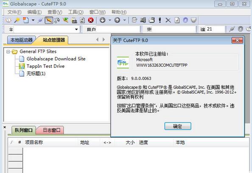Open the 帮助(H) menu
The image size is (252, 173).
(x=119, y=12)
